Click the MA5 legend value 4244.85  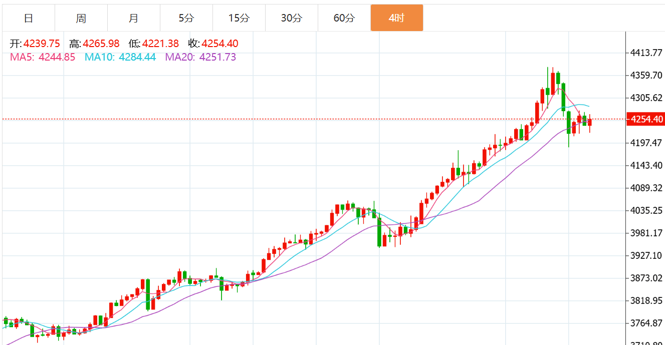click(x=57, y=57)
